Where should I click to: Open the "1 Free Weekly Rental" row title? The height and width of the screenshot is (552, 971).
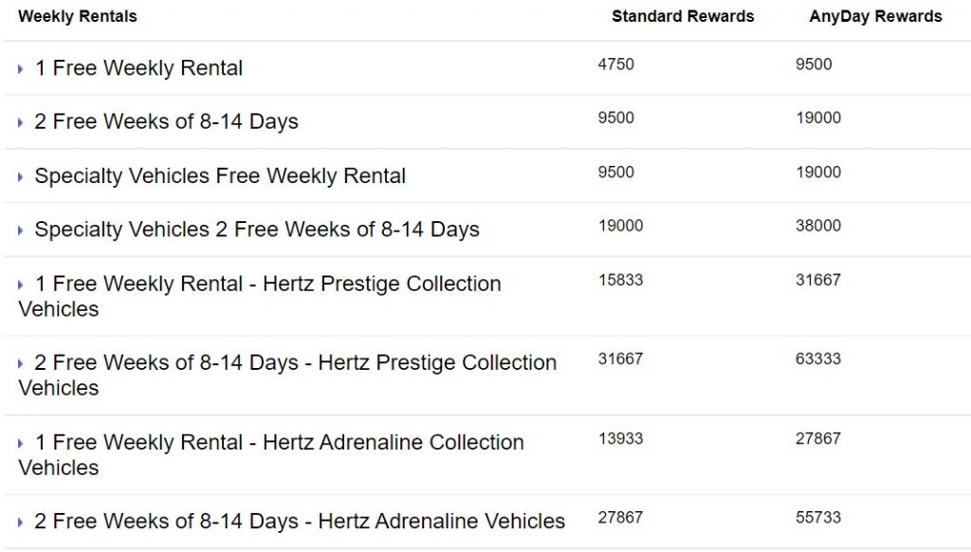[138, 68]
